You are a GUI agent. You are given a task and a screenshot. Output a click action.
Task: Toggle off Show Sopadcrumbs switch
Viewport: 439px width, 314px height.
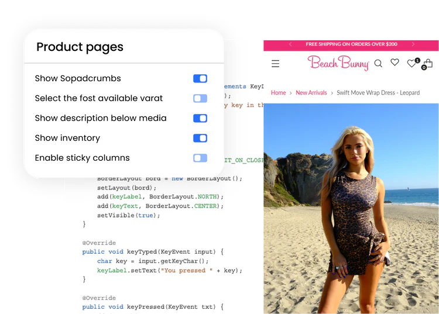coord(200,78)
